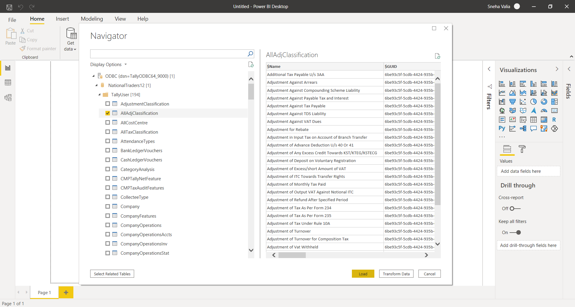Screen dimensions: 575x307
Task: Open the Format paint roller tab
Action: pyautogui.click(x=522, y=149)
